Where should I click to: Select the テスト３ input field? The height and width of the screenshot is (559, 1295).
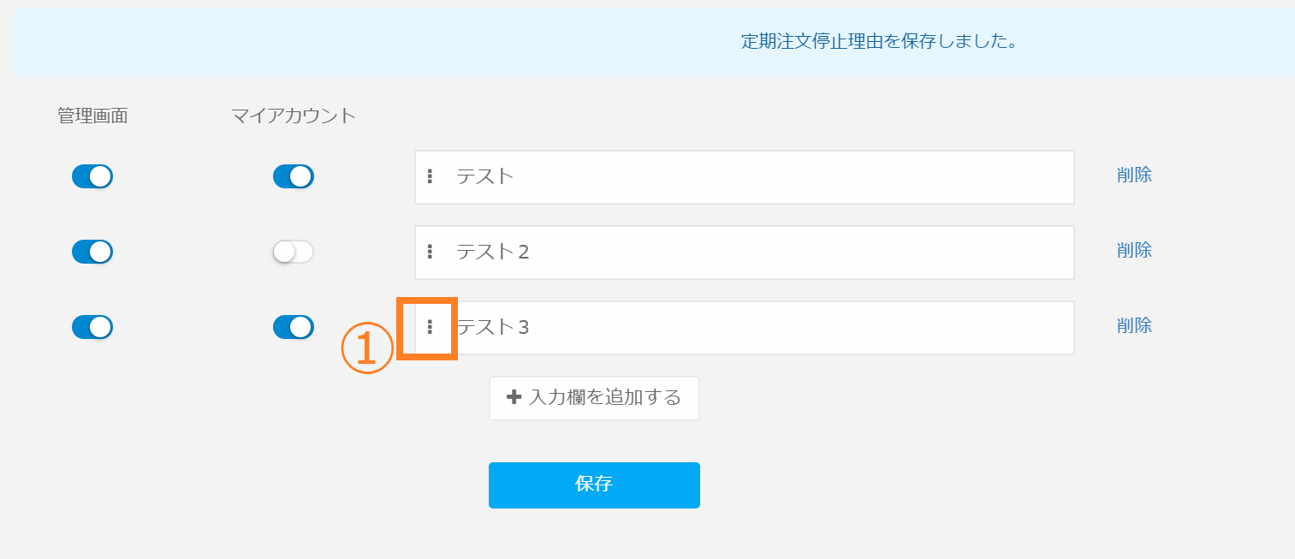click(x=753, y=328)
